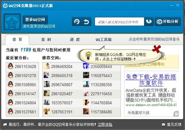Click the QQ number input field

point(119,22)
